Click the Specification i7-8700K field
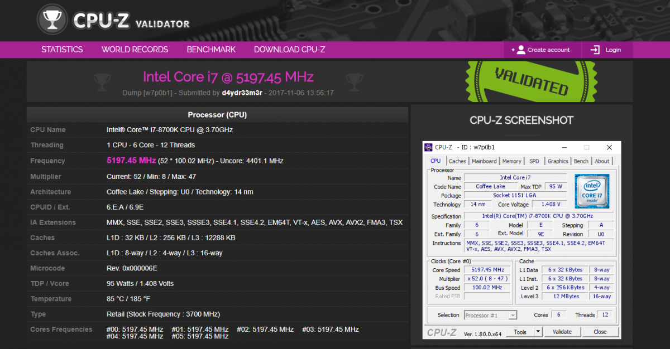Image resolution: width=670 pixels, height=349 pixels. (x=539, y=216)
